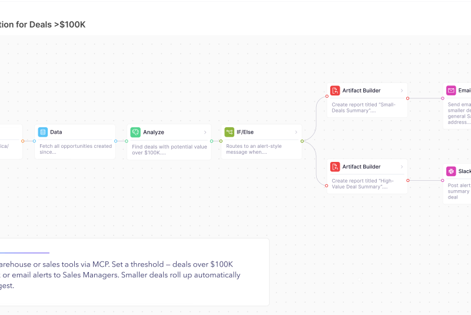Click the Data node blue input port
Viewport: 471px width, 315px height.
34,141
